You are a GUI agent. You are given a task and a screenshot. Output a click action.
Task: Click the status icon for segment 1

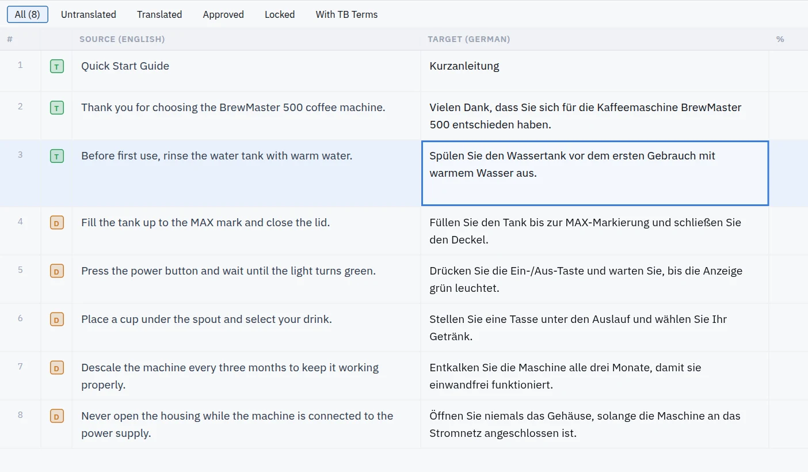click(56, 66)
